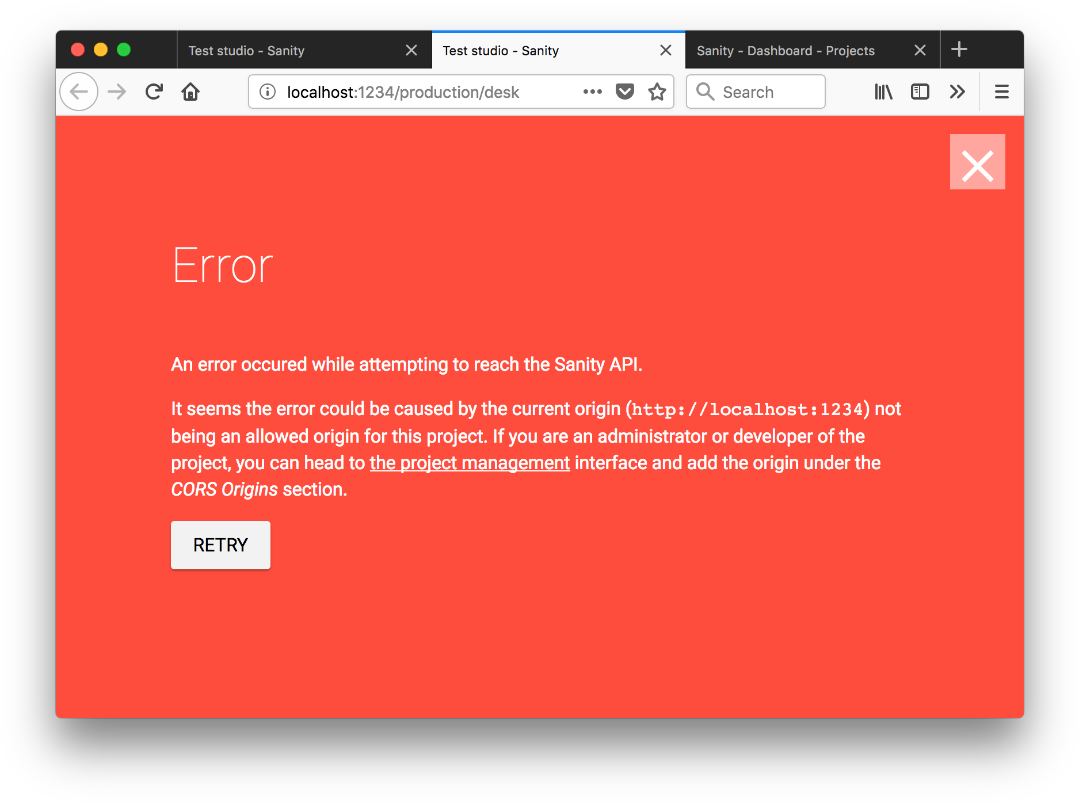The image size is (1079, 803).
Task: Click into the Search field
Action: [756, 92]
